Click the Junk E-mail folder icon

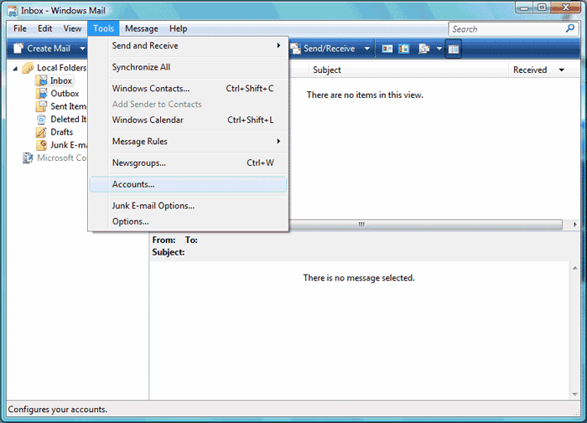tap(42, 145)
